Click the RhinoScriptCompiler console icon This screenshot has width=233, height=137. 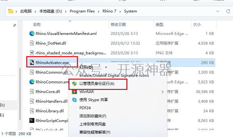[x=32, y=120]
